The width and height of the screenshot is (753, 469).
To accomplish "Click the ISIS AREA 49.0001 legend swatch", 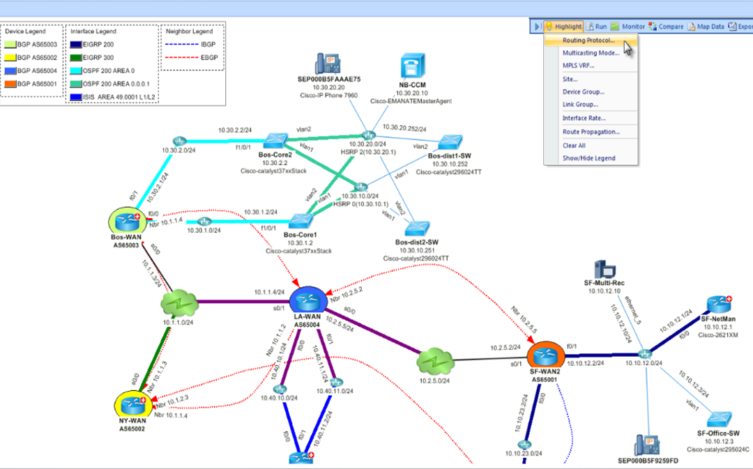I will 76,97.
